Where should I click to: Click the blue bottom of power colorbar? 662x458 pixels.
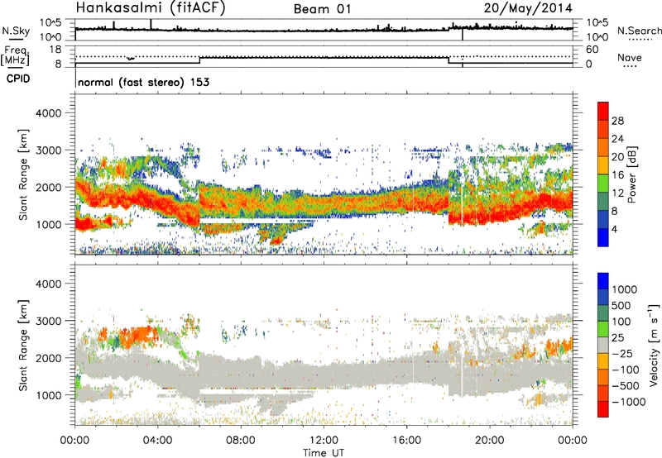[603, 237]
